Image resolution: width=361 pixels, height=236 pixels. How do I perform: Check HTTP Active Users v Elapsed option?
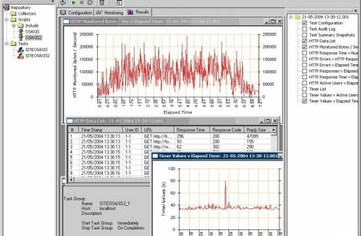(305, 83)
